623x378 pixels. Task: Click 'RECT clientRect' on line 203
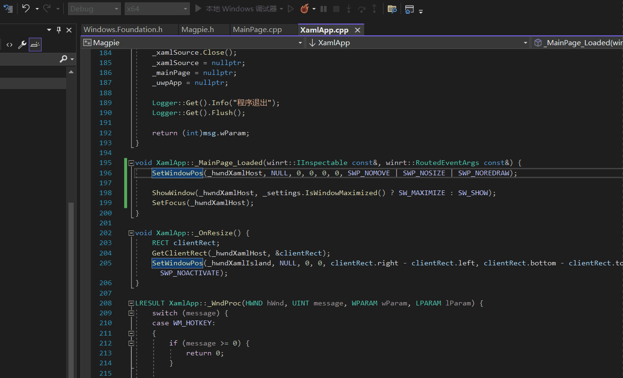pos(186,243)
